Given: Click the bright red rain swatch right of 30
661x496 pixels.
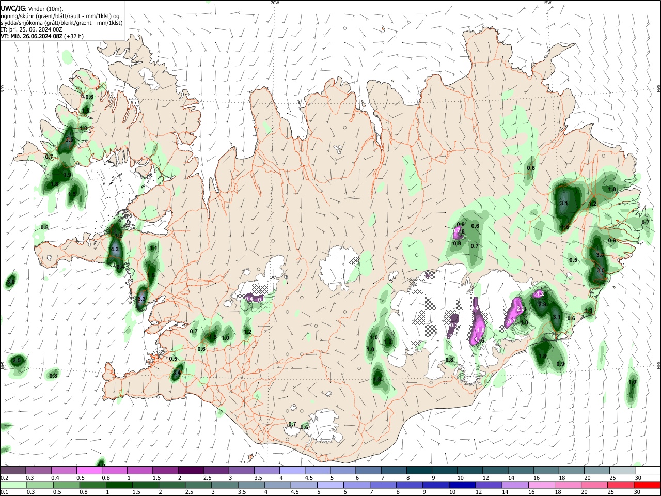Looking at the screenshot, I should click(647, 485).
